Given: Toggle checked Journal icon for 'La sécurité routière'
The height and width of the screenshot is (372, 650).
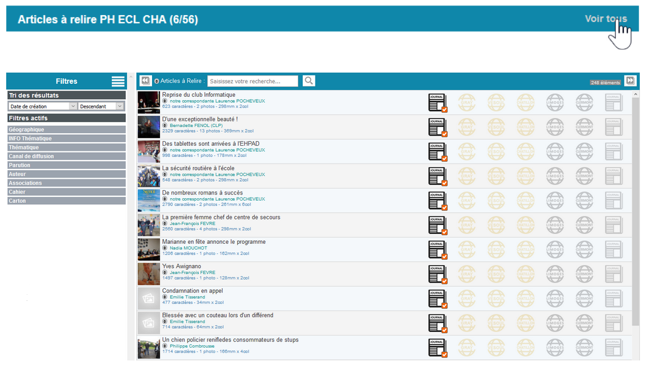Looking at the screenshot, I should [437, 176].
